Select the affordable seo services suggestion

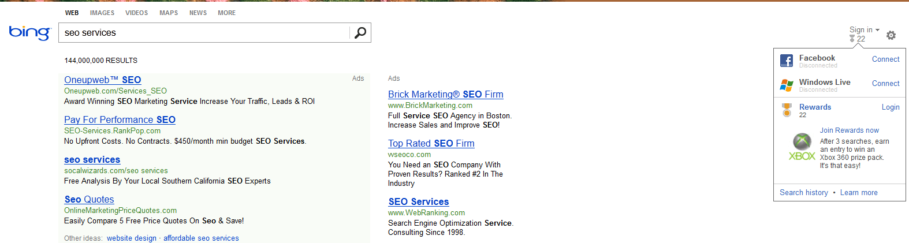(x=201, y=238)
